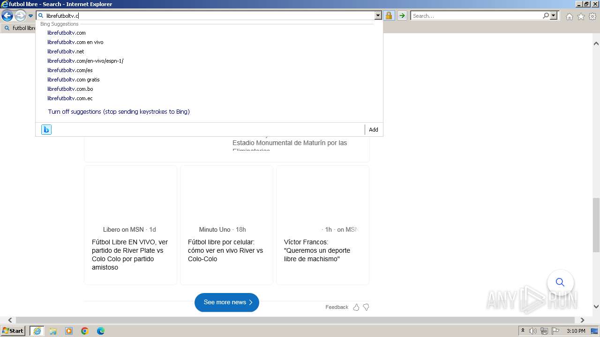
Task: Launch Microsoft Edge from taskbar
Action: 101,331
